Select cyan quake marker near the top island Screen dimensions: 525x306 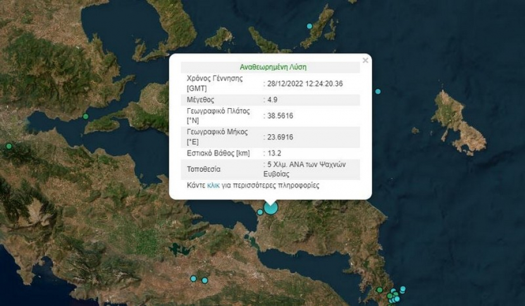click(x=310, y=26)
